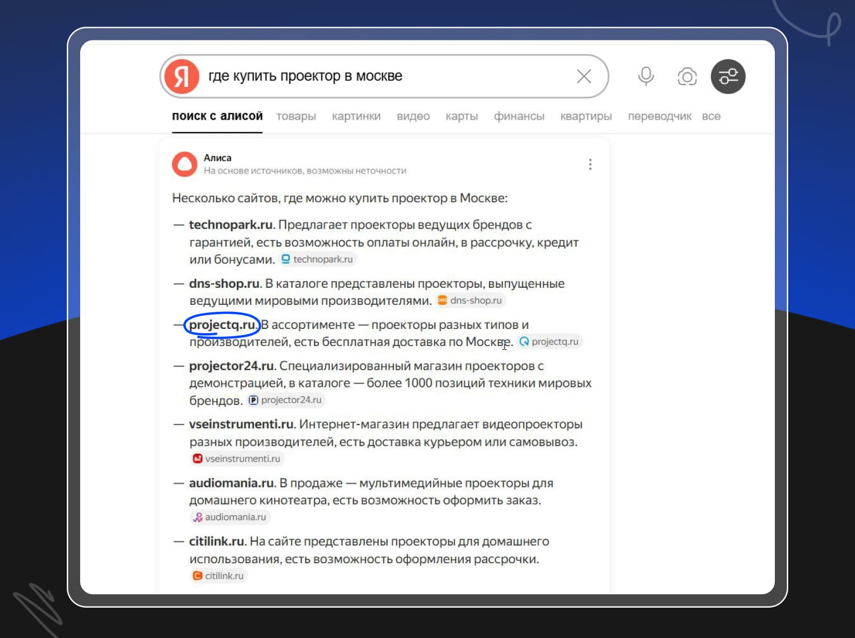Image resolution: width=855 pixels, height=638 pixels.
Task: Open search settings filter button
Action: click(728, 76)
